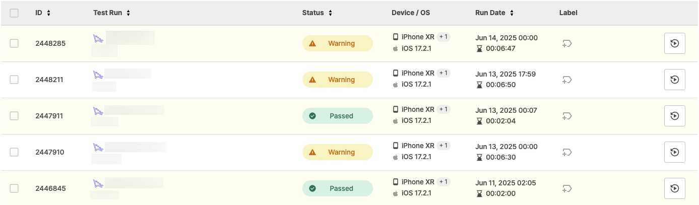The width and height of the screenshot is (699, 205).
Task: Add label to run 2448285
Action: (567, 43)
